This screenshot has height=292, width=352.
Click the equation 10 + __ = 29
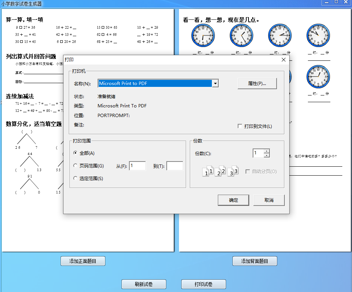coord(148,27)
